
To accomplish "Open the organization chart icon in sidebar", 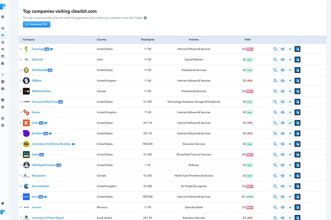I will (3, 63).
